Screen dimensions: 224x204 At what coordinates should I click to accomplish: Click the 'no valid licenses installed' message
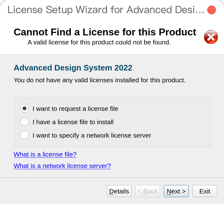100,80
